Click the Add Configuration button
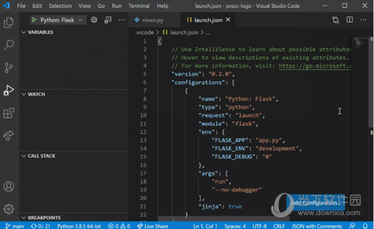The width and height of the screenshot is (374, 229). 315,203
